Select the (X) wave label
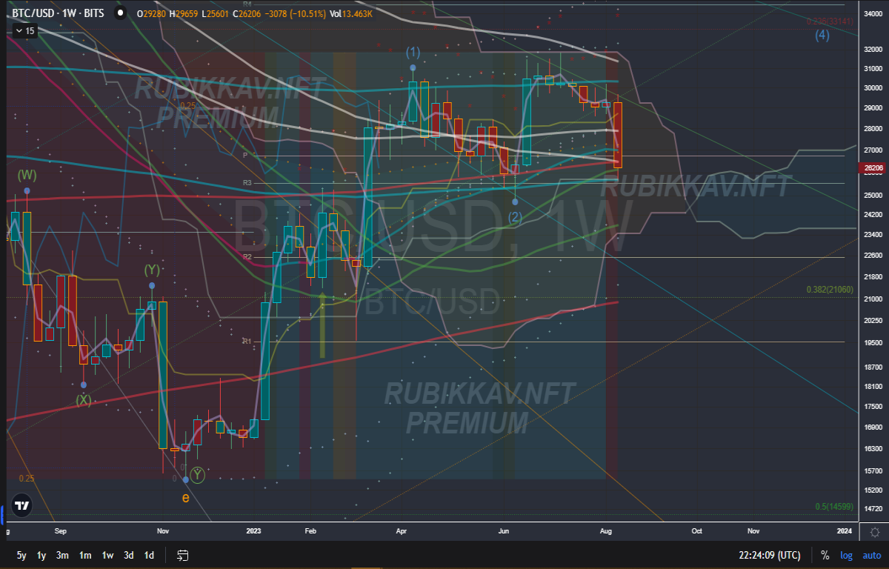This screenshot has height=569, width=889. pyautogui.click(x=84, y=399)
